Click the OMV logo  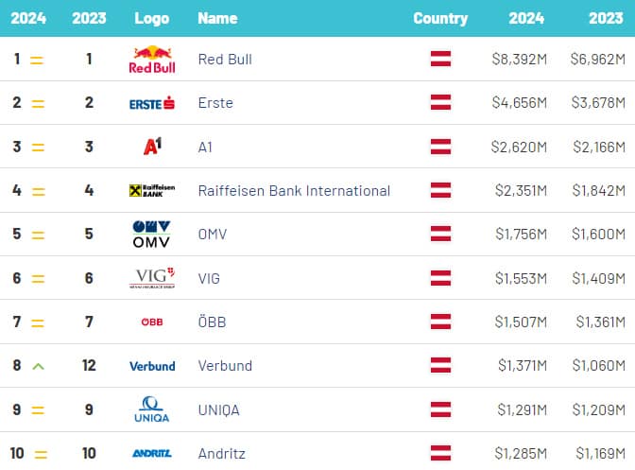(151, 234)
